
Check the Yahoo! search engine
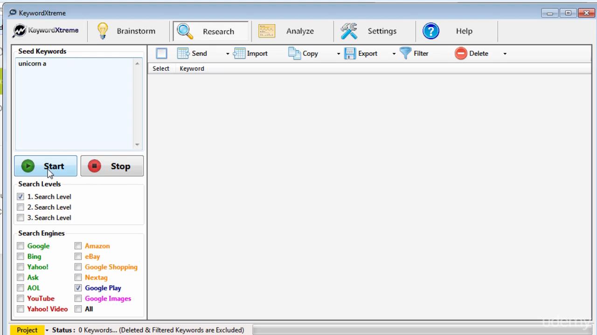[x=21, y=267]
